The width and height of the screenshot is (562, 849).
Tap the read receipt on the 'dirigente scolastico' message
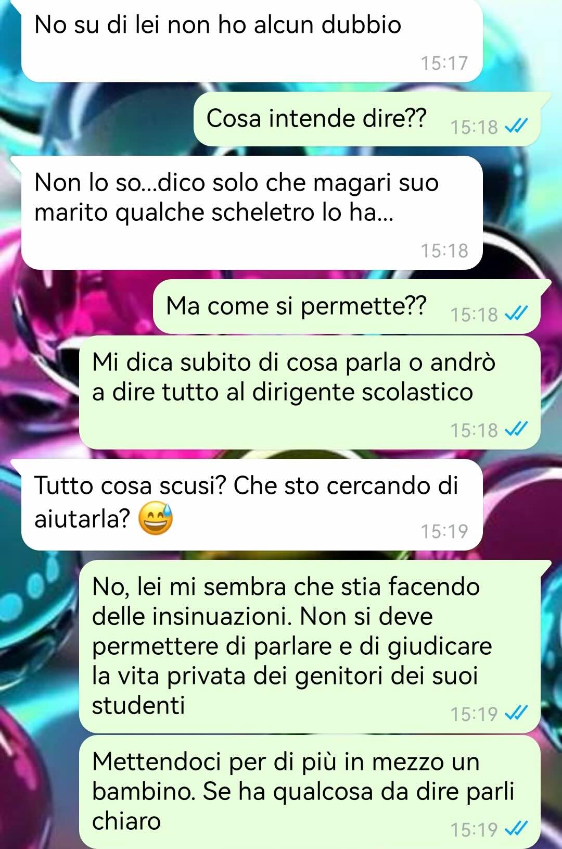(x=517, y=429)
